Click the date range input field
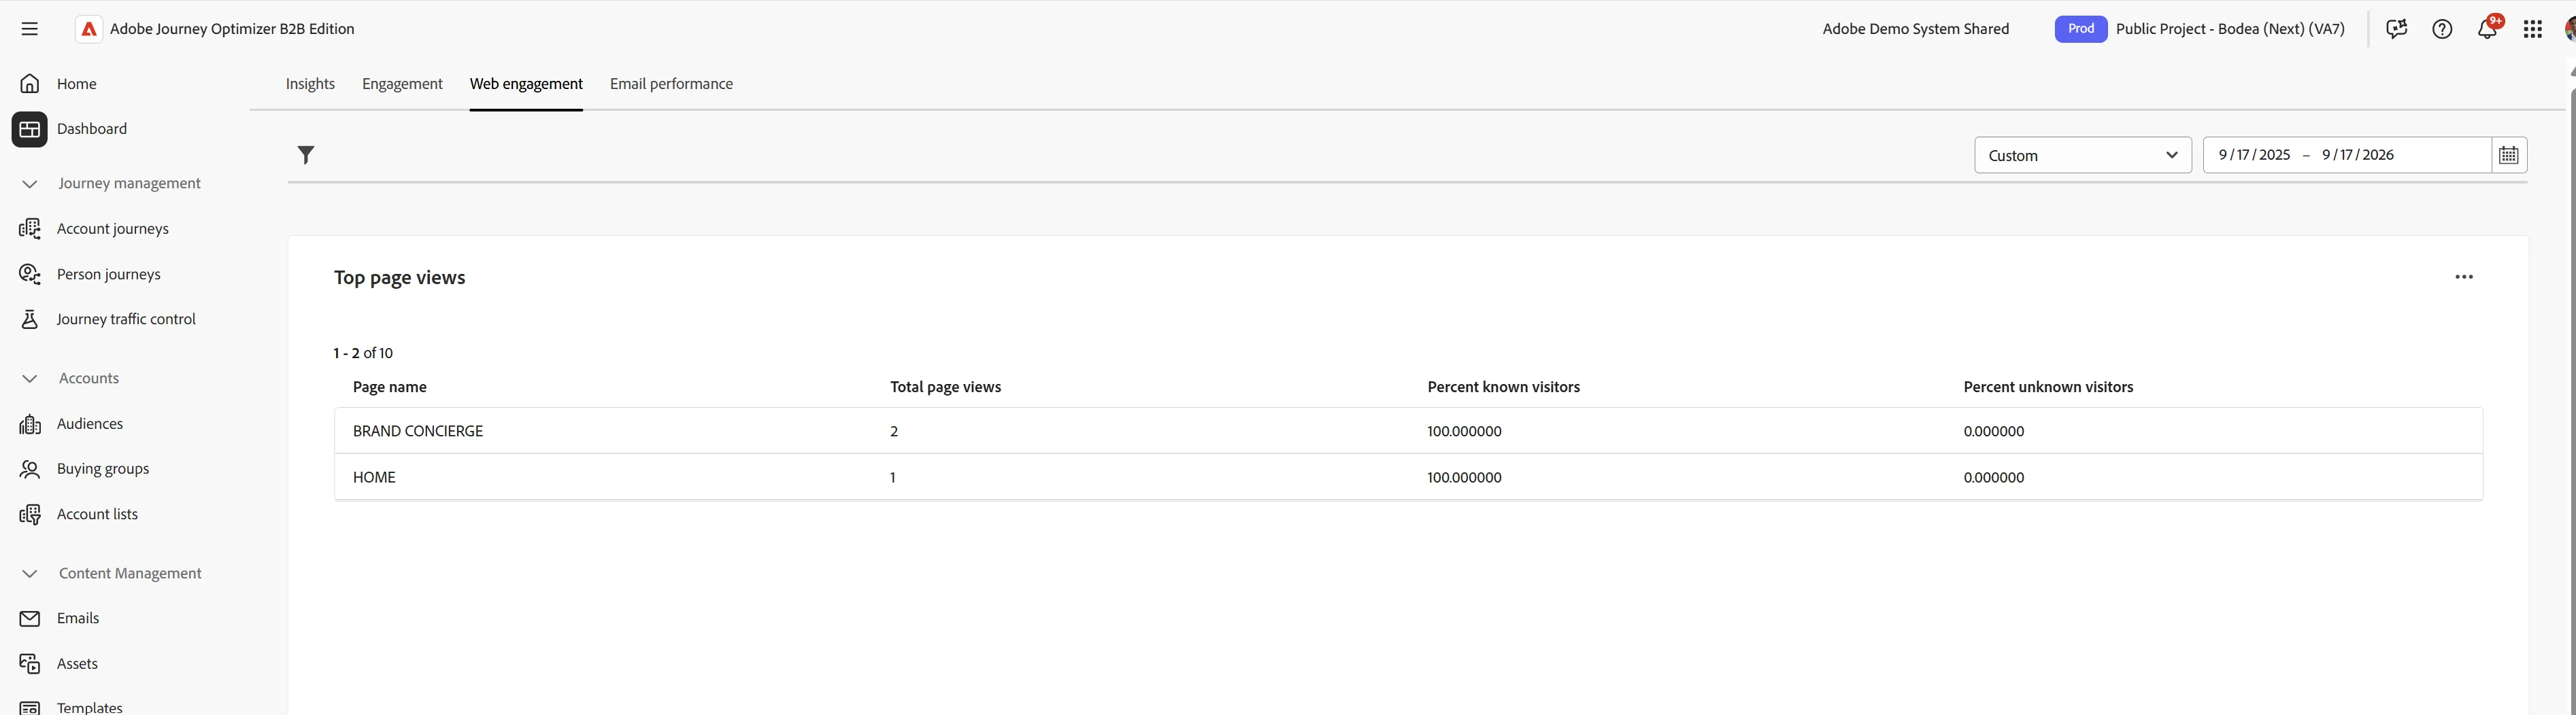2576x715 pixels. pos(2347,155)
